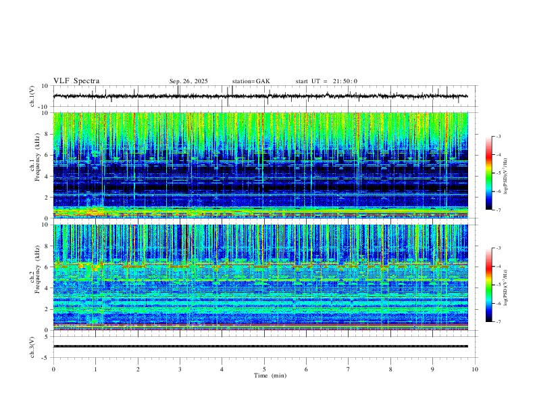Click the ch.2 "Frequency (kHz)" axis label
The width and height of the screenshot is (535, 414).
point(37,269)
